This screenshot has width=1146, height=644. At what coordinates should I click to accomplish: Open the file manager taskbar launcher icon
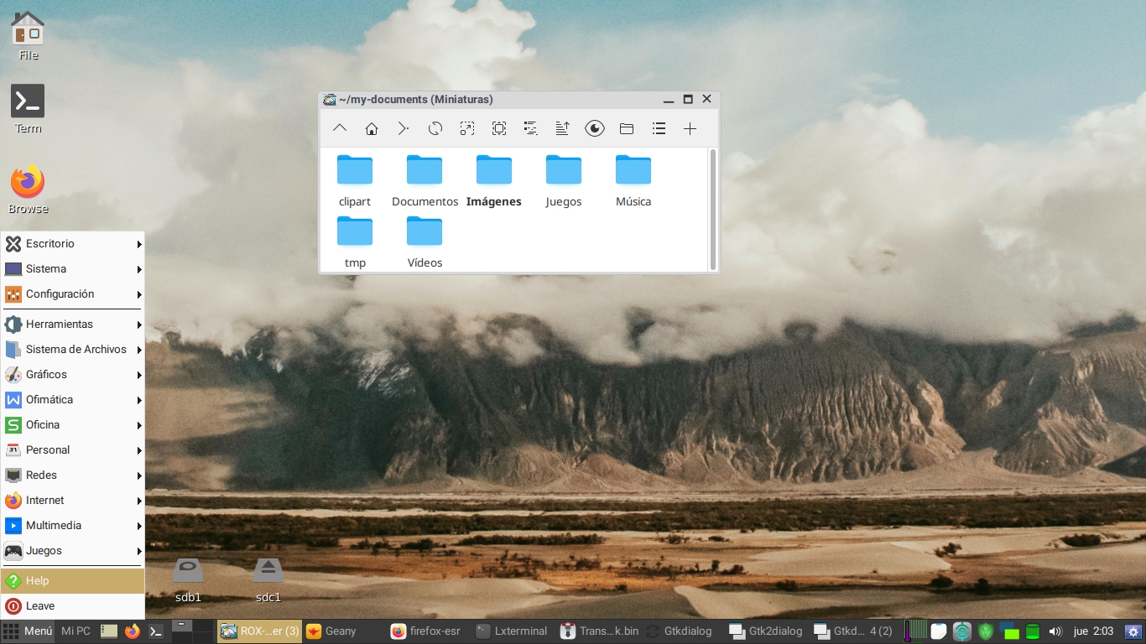pyautogui.click(x=109, y=631)
